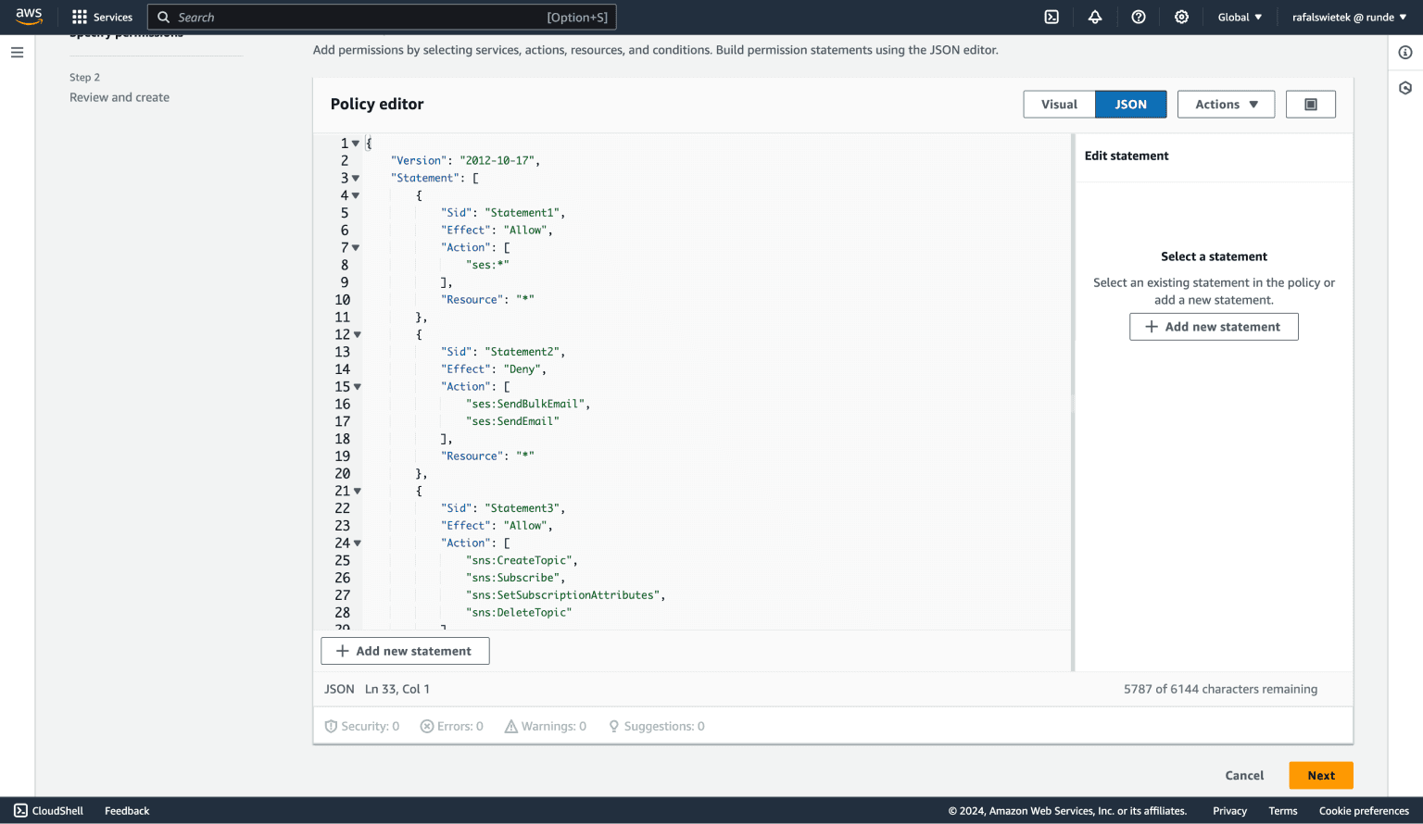Open the rafalswietek account menu
Image resolution: width=1423 pixels, height=824 pixels.
click(x=1349, y=17)
